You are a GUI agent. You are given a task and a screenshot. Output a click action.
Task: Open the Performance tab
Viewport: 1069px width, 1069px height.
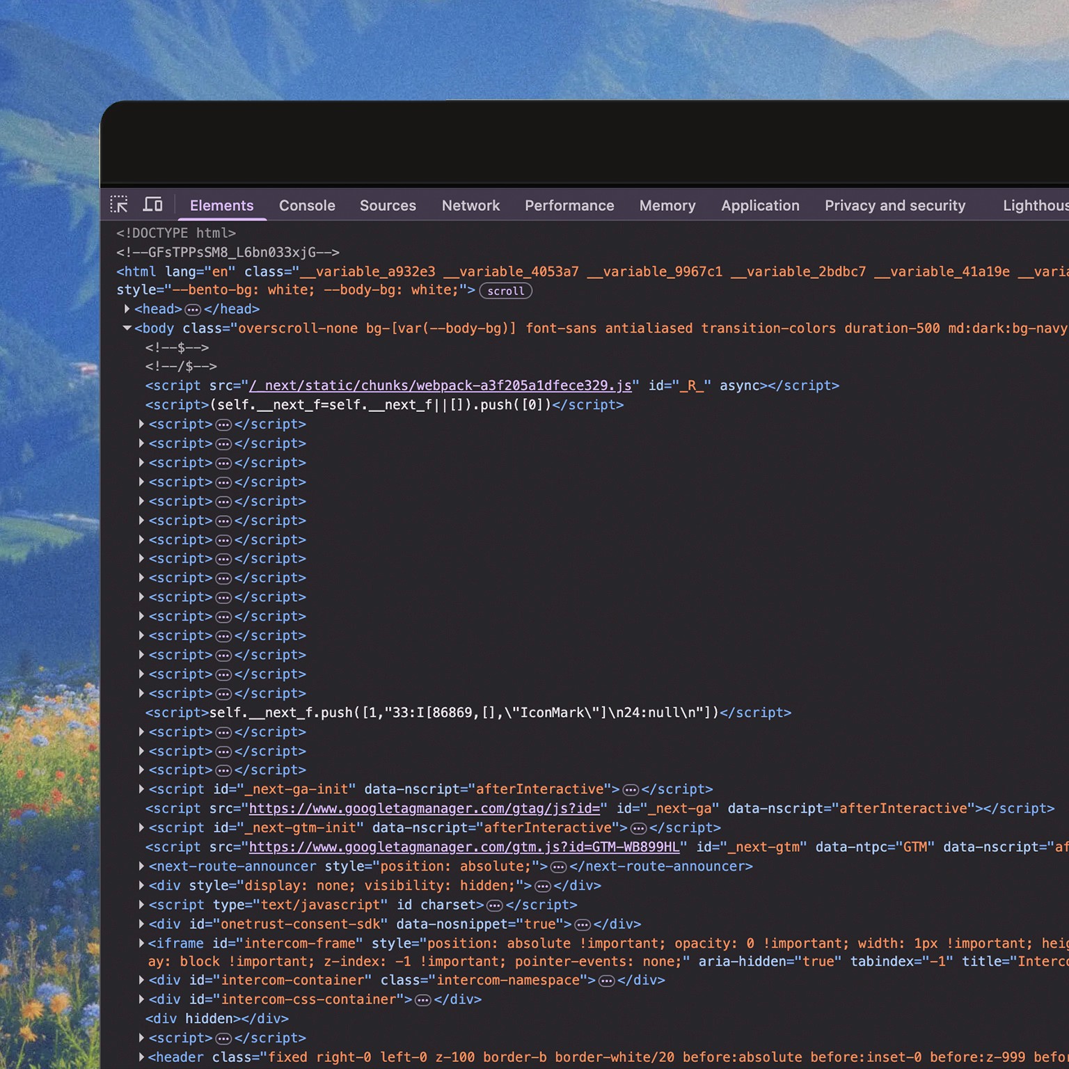pos(569,205)
